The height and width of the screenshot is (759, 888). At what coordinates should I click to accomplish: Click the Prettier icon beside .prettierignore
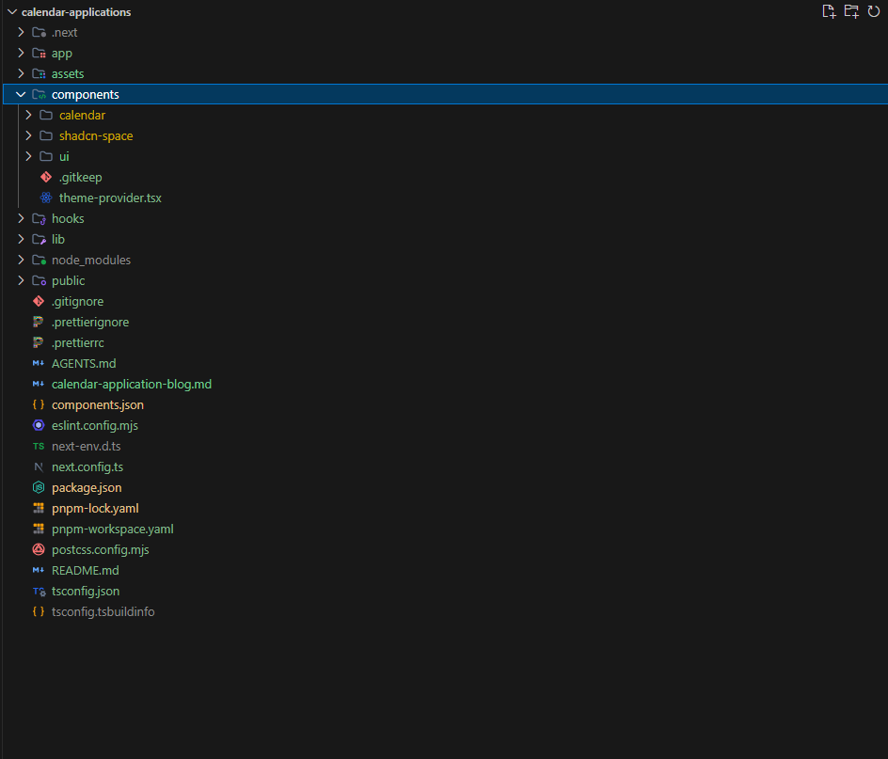click(x=39, y=322)
